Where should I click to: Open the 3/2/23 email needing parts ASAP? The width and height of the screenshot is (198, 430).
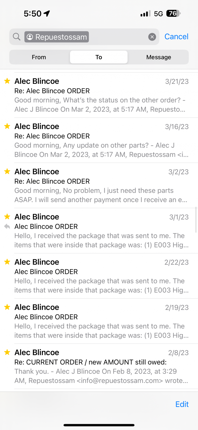click(101, 186)
